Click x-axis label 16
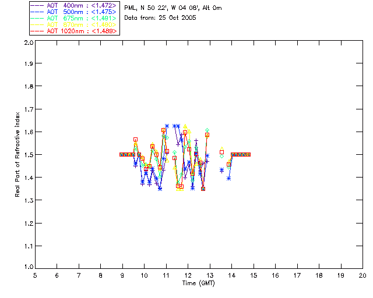Screen dimensions: 373x298 pyautogui.click(x=276, y=275)
